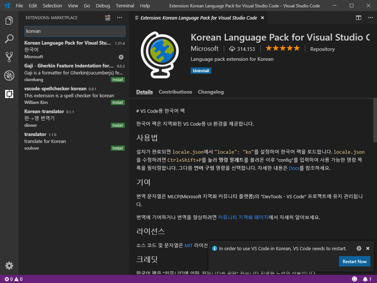
Task: Click the 'EXTENSIONS: MARKETPLACE' panel title
Action: (52, 18)
